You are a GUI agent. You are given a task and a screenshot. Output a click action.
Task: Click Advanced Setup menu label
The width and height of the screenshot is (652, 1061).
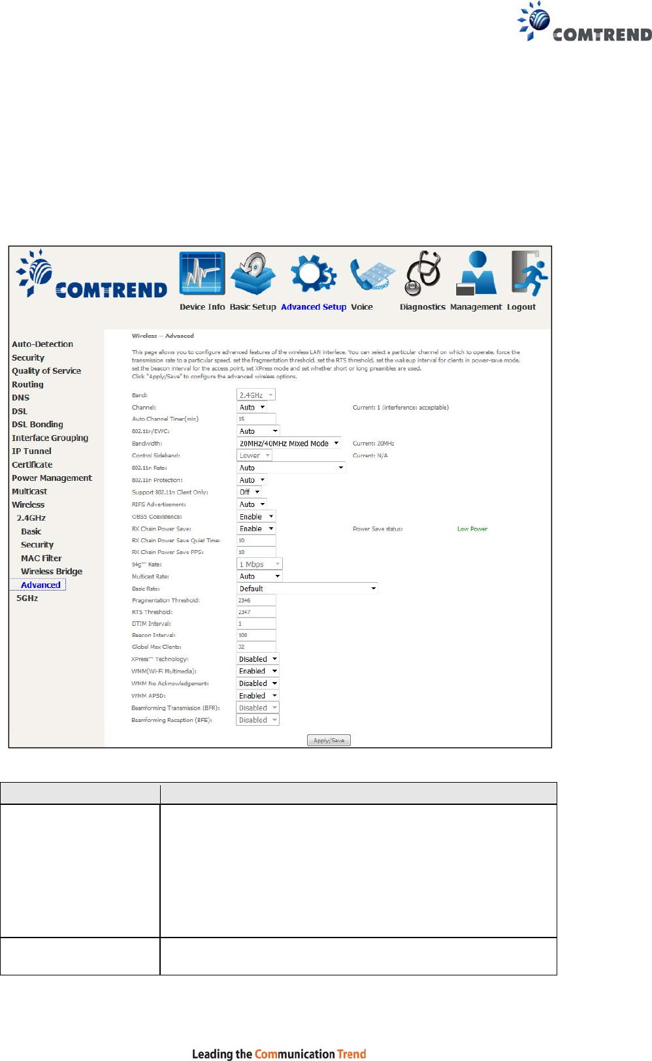click(314, 307)
